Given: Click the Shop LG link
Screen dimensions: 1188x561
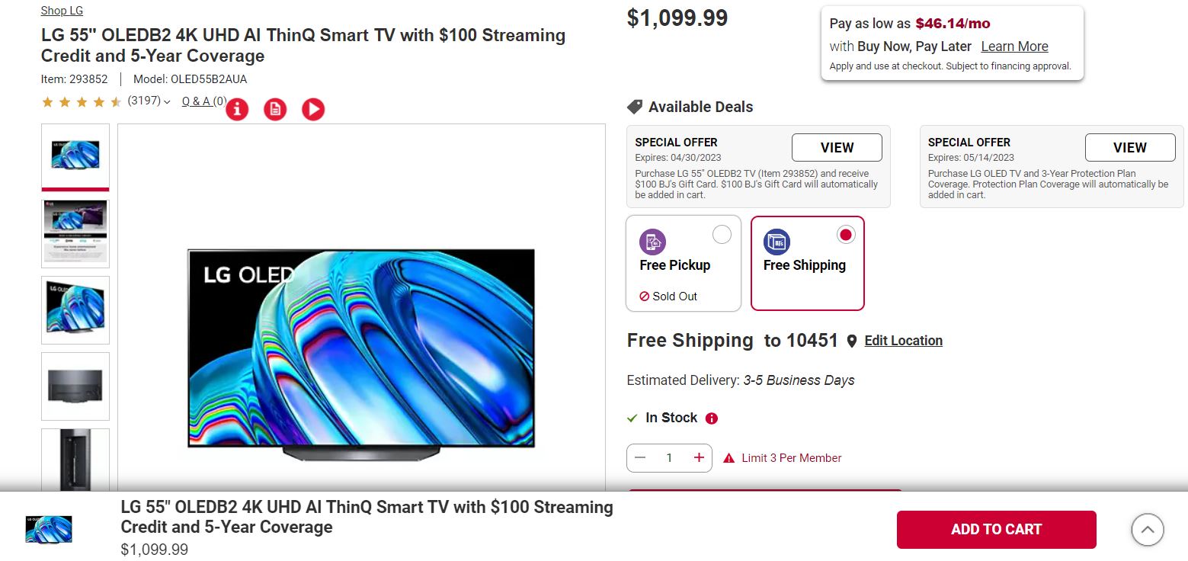Looking at the screenshot, I should [x=62, y=10].
